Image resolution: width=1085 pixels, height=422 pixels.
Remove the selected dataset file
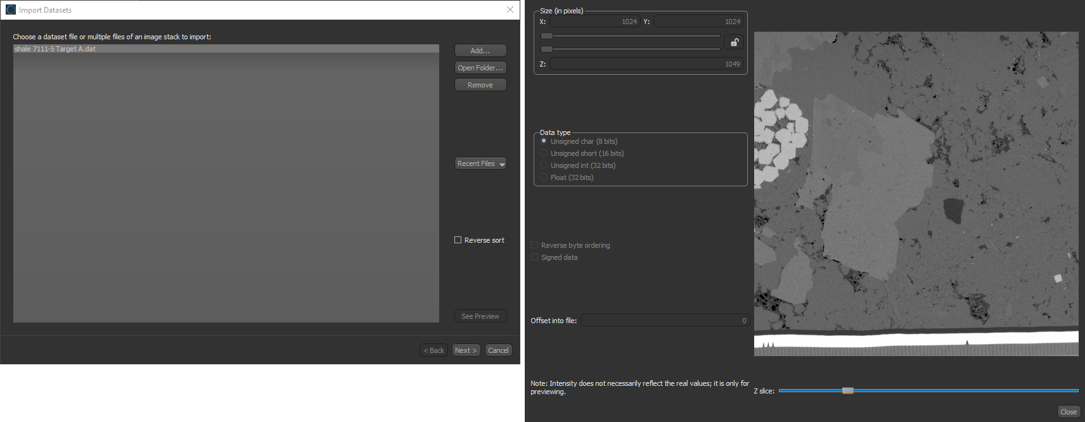point(480,85)
